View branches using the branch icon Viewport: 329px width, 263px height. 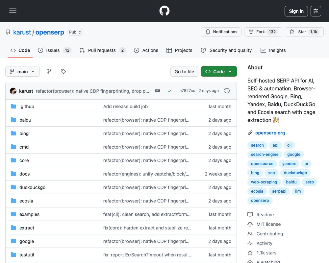49,72
